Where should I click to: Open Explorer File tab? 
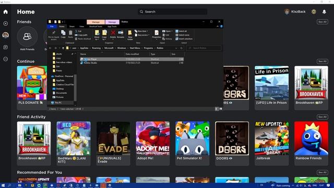point(52,27)
